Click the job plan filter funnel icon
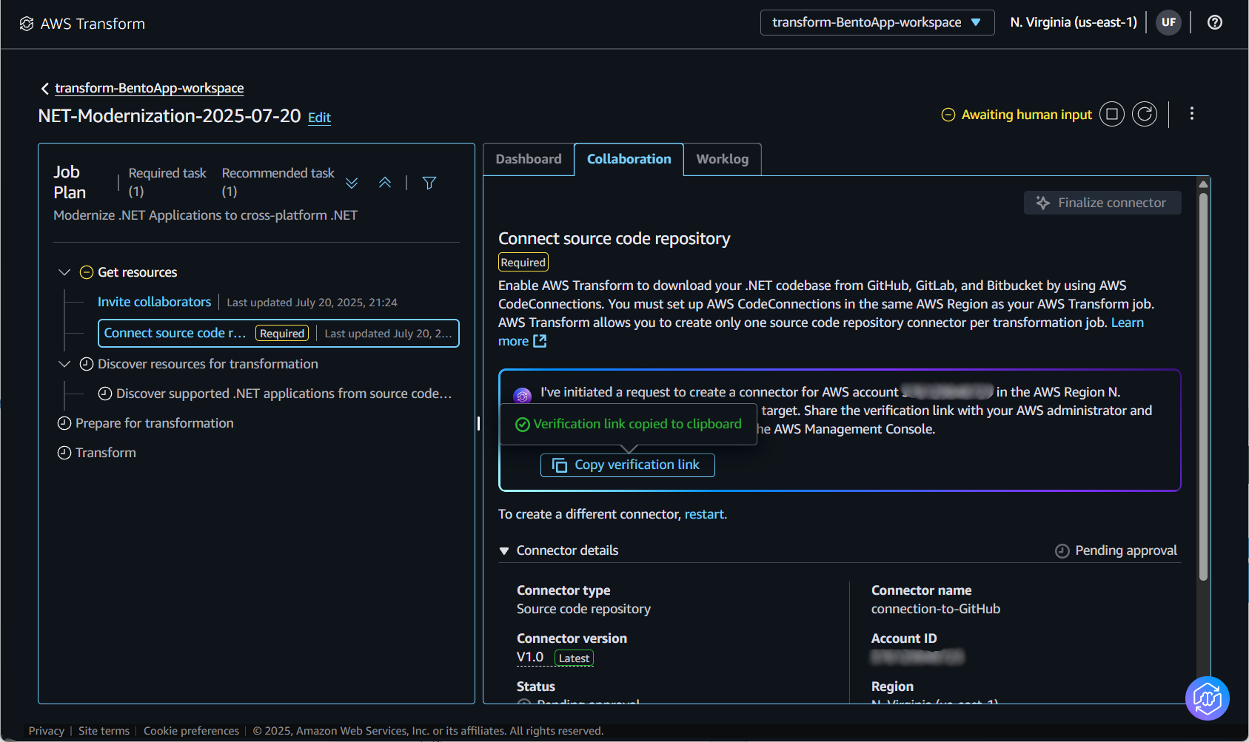The height and width of the screenshot is (742, 1249). coord(429,183)
